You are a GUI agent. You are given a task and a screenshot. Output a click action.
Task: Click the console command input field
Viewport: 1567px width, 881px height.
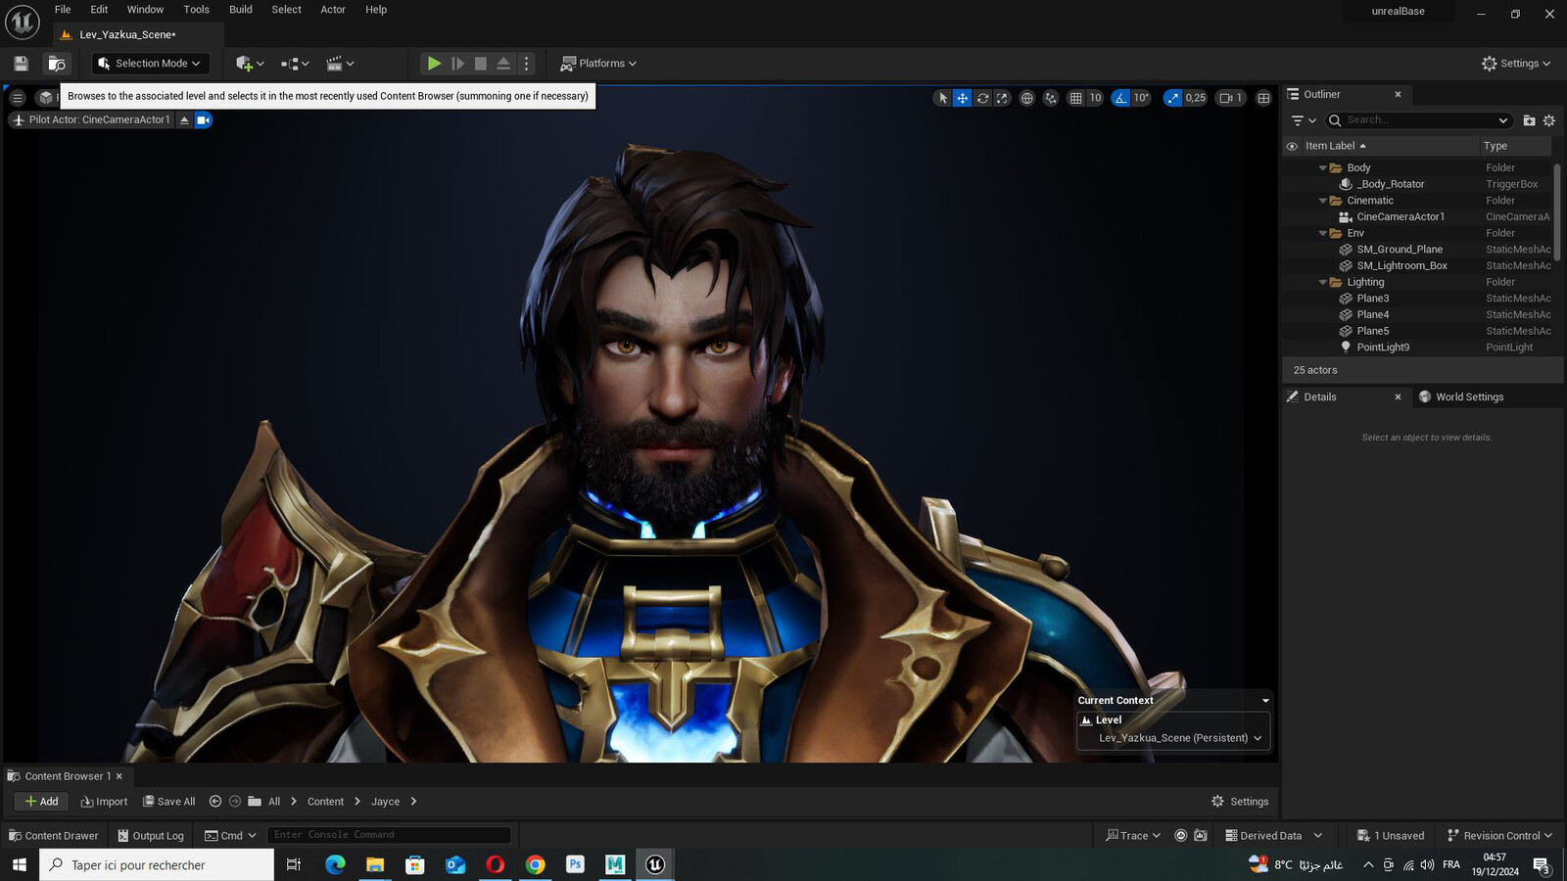[389, 835]
